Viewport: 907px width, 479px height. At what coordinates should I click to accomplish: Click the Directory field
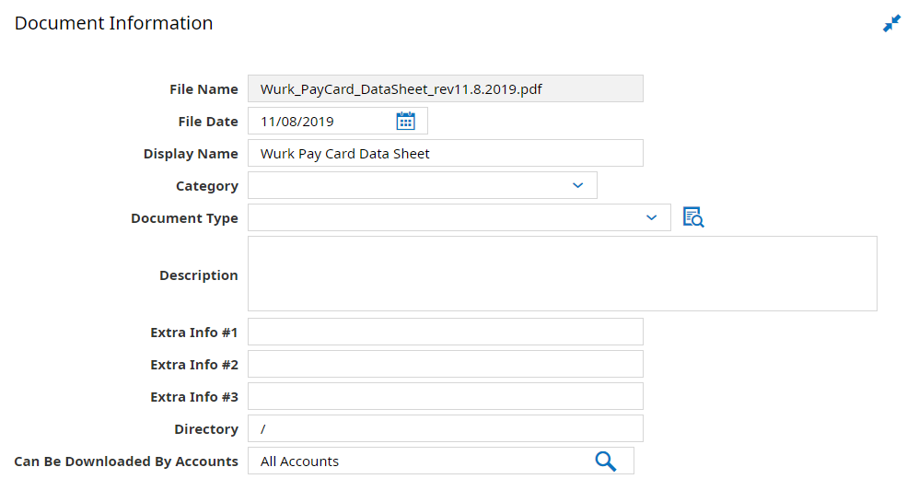pyautogui.click(x=446, y=428)
